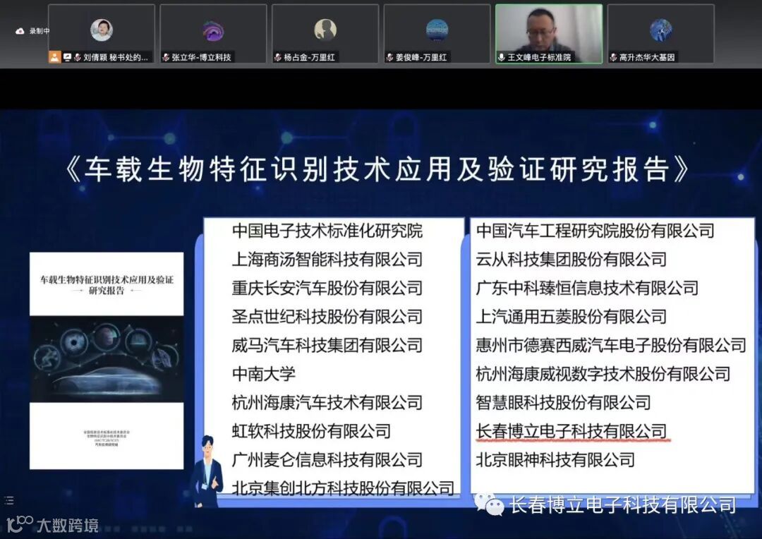Click the muted mic icon beside 姜俊峰-万里红

389,57
